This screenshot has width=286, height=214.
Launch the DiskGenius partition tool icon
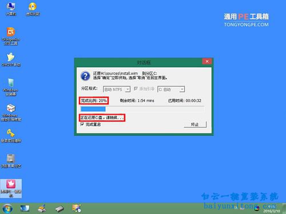(11, 36)
